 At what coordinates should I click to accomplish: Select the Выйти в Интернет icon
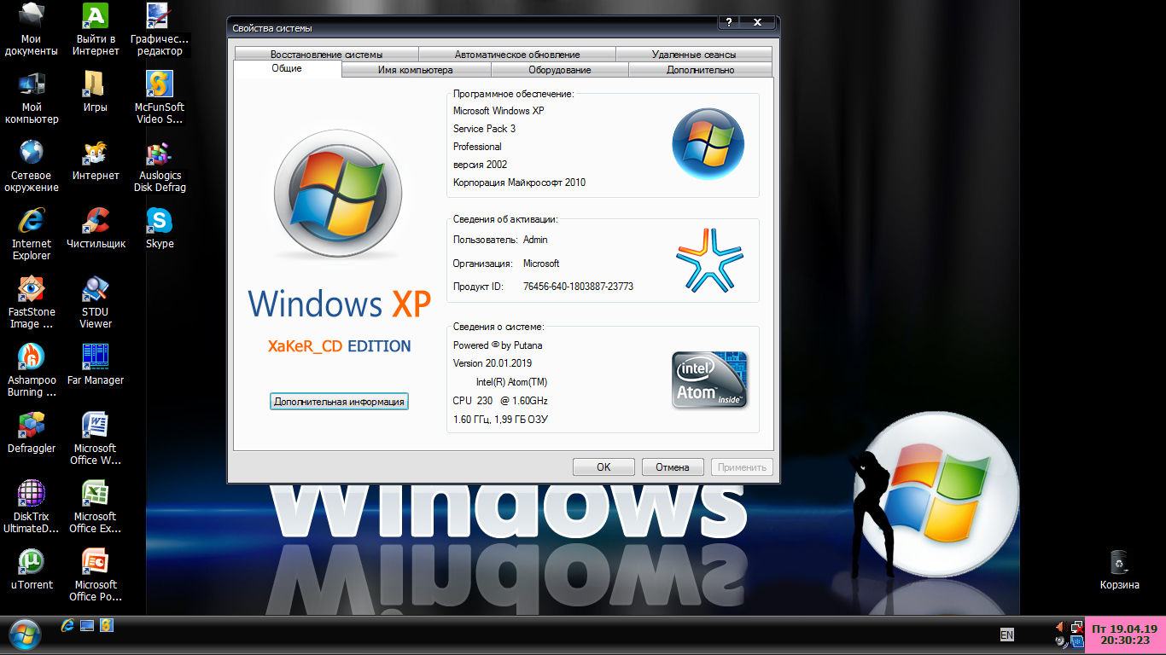96,30
